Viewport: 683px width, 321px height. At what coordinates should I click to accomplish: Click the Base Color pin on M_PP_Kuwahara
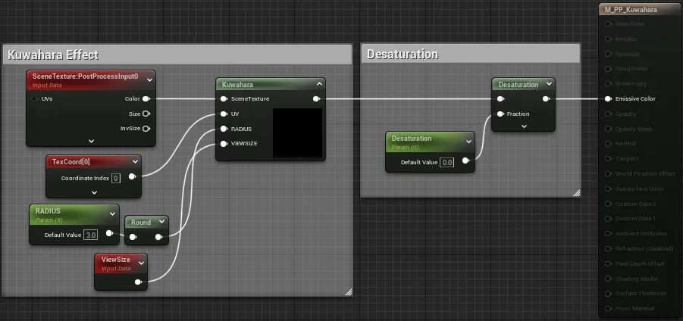click(608, 24)
